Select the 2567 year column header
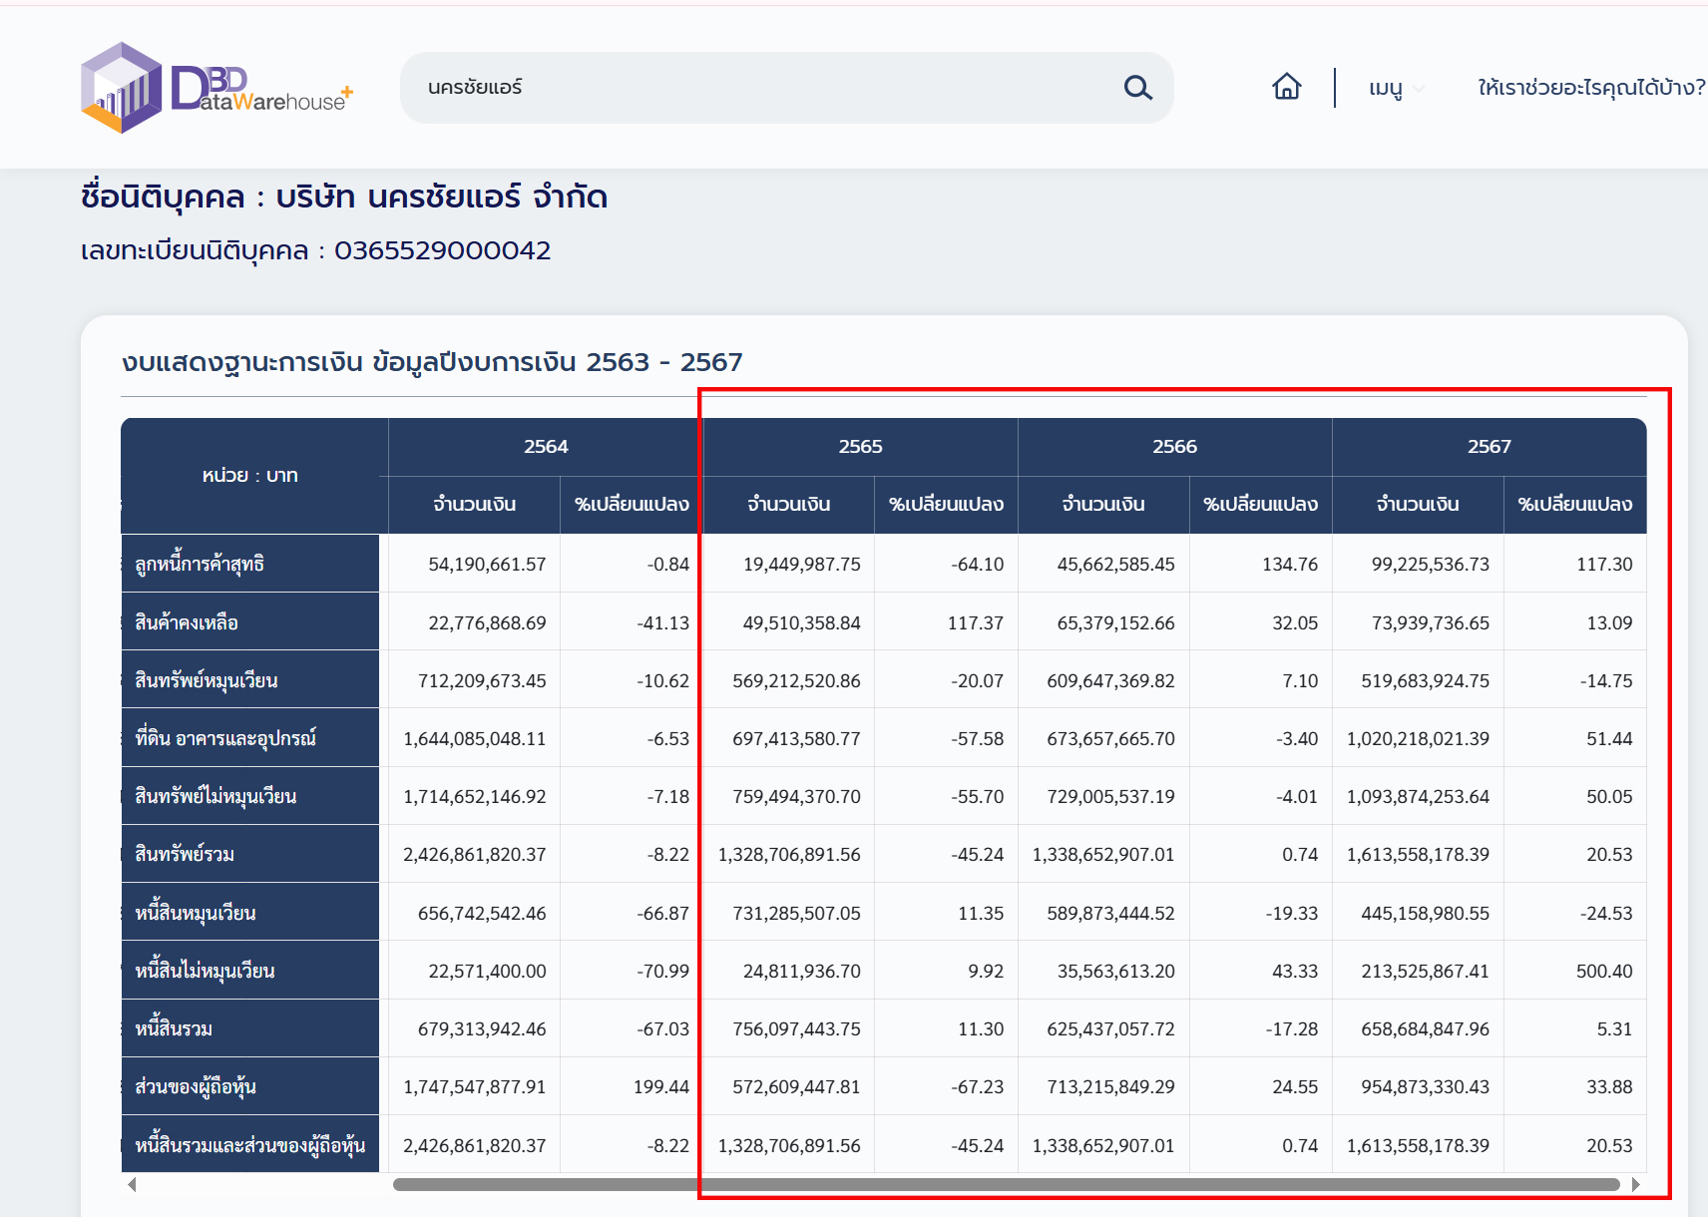 point(1489,447)
